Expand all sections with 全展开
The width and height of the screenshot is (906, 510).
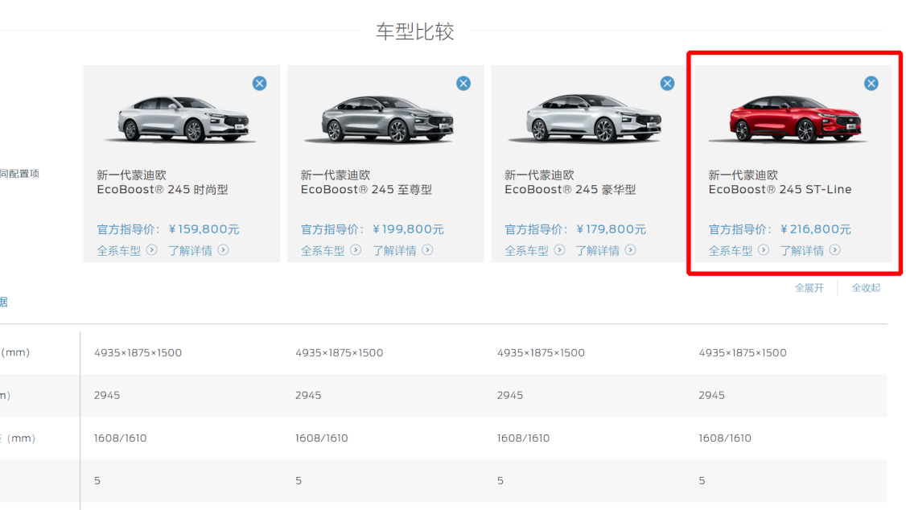click(809, 288)
